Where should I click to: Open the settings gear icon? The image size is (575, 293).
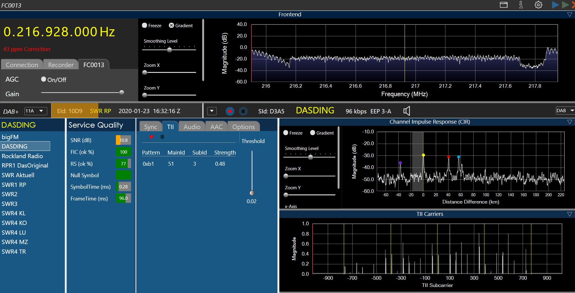click(538, 5)
